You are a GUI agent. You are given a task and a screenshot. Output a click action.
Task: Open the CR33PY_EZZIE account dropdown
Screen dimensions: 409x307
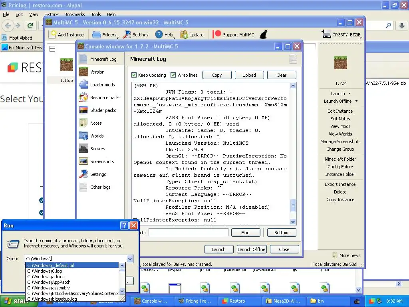coord(342,34)
